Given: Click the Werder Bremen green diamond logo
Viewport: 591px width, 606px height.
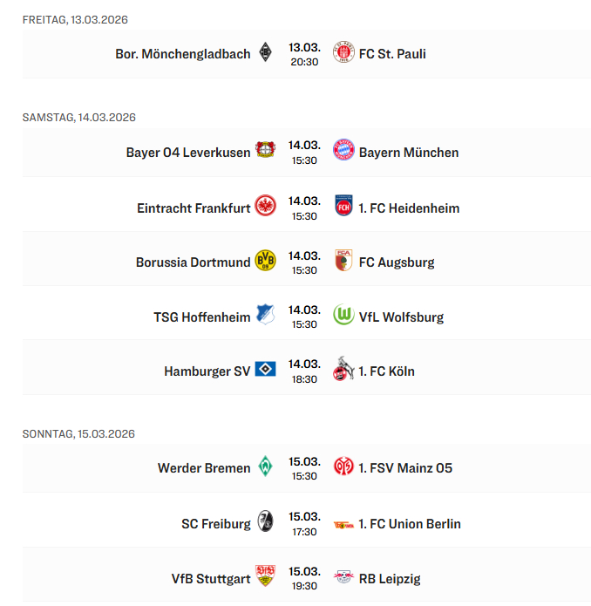Looking at the screenshot, I should pos(265,467).
